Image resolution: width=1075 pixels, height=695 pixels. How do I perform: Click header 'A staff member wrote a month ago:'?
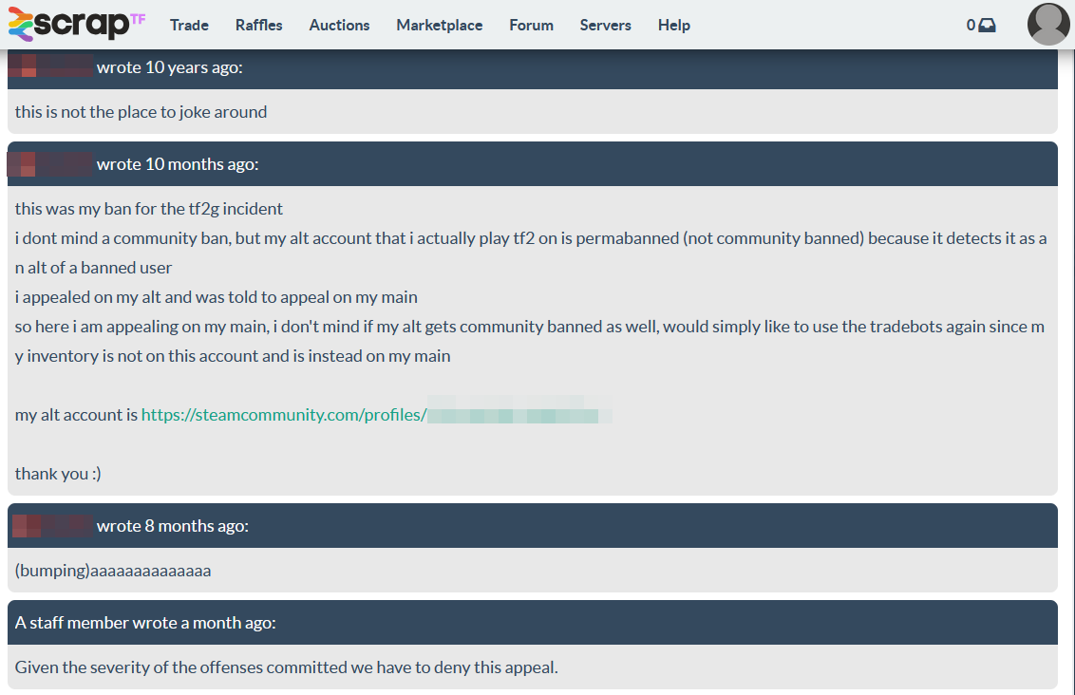(145, 622)
